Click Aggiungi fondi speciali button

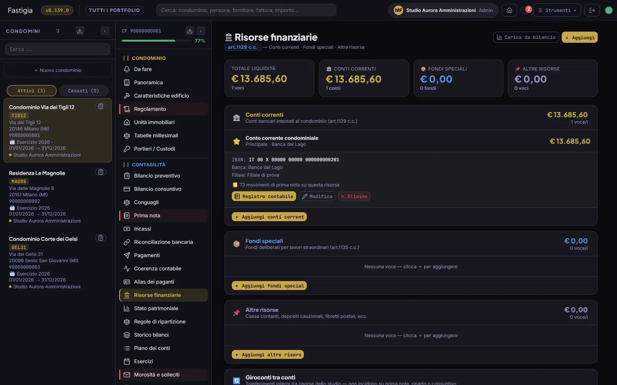click(269, 286)
